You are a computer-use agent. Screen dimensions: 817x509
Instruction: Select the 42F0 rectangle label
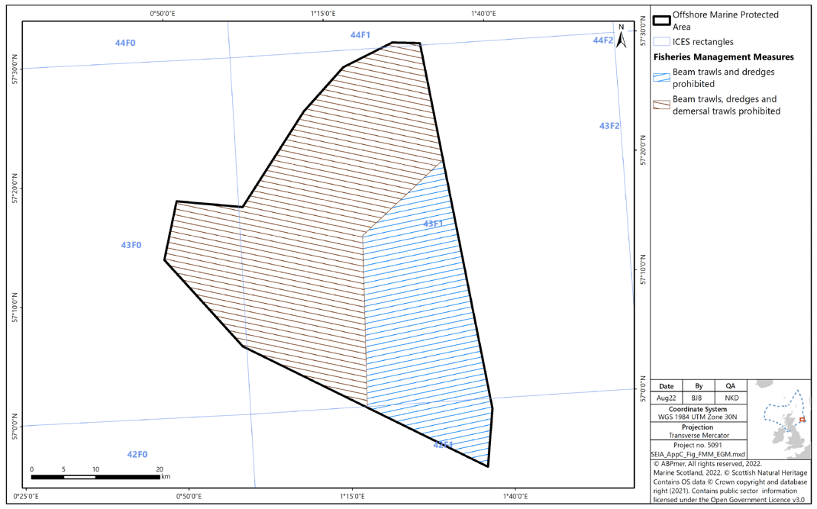coord(137,453)
